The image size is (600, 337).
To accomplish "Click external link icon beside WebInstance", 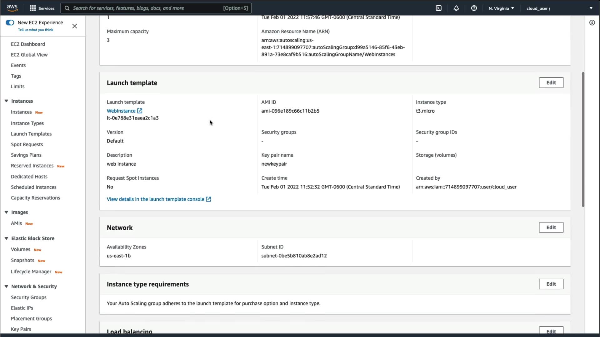I will point(140,111).
